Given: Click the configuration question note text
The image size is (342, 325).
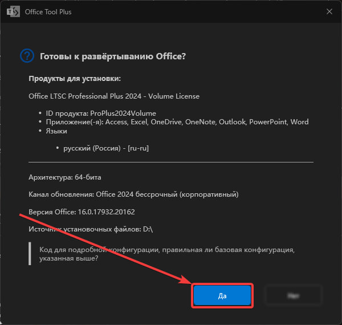Looking at the screenshot, I should click(x=168, y=254).
